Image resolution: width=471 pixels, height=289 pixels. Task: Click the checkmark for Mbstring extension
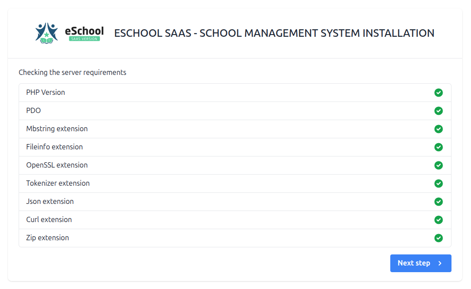438,129
